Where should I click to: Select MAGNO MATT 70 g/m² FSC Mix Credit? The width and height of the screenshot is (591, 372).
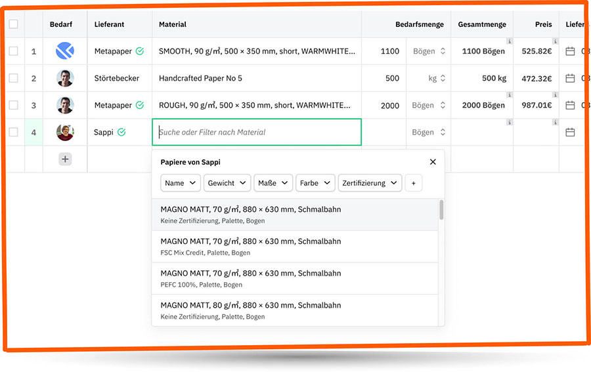pos(295,247)
